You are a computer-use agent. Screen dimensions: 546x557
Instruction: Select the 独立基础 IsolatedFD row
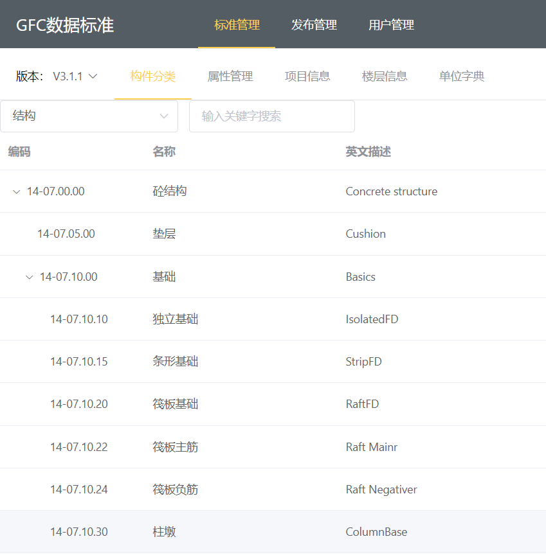point(193,319)
